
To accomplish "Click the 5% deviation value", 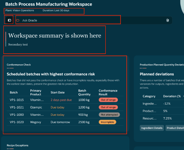I will pyautogui.click(x=165, y=111).
